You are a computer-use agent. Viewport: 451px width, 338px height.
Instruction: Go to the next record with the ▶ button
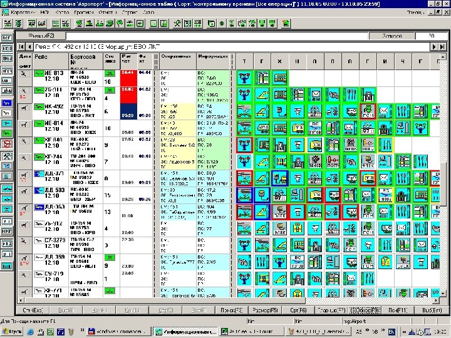pyautogui.click(x=434, y=46)
